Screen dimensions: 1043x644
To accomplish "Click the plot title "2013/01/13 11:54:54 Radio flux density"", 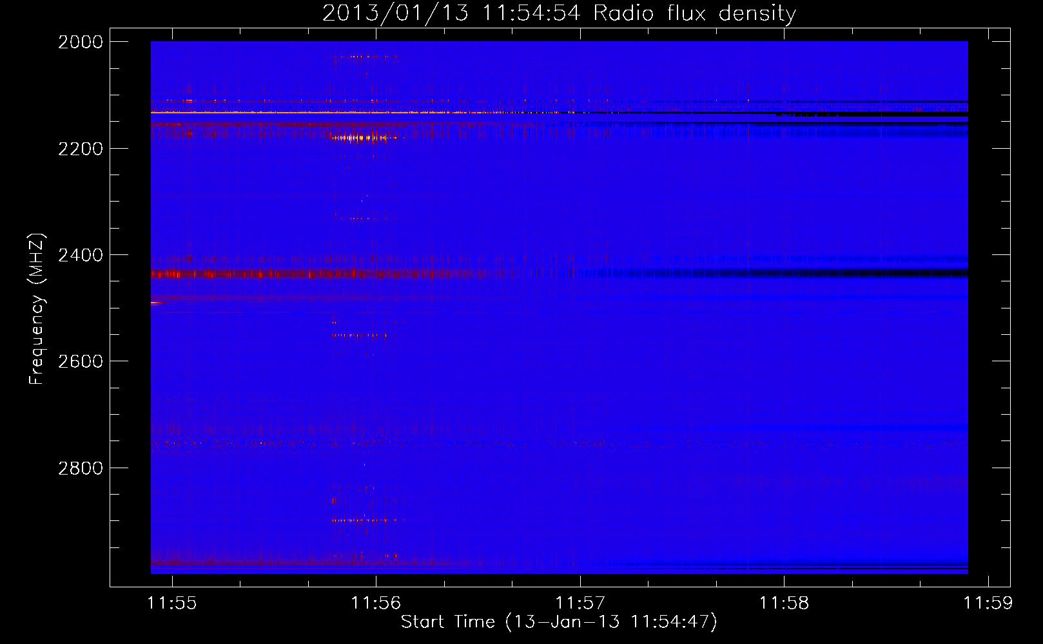I will click(x=559, y=13).
